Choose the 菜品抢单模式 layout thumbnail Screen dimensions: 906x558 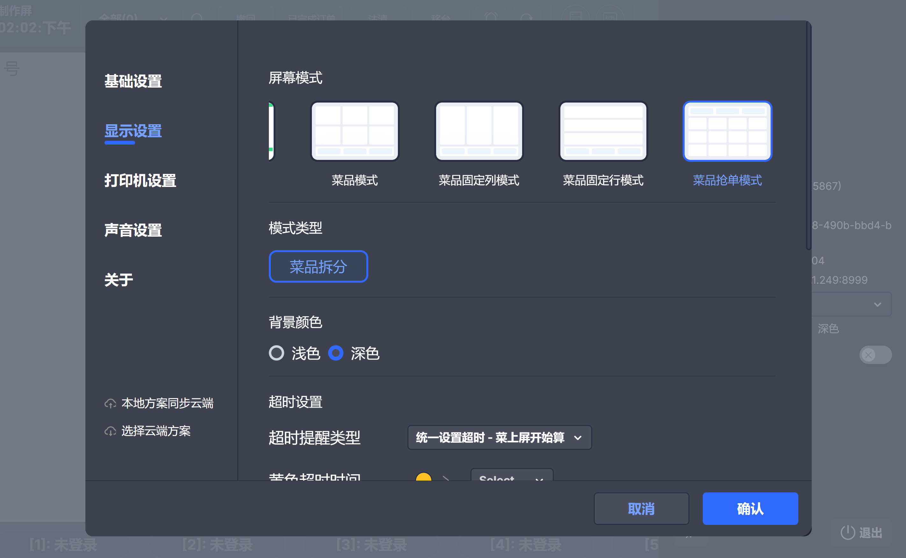[727, 132]
